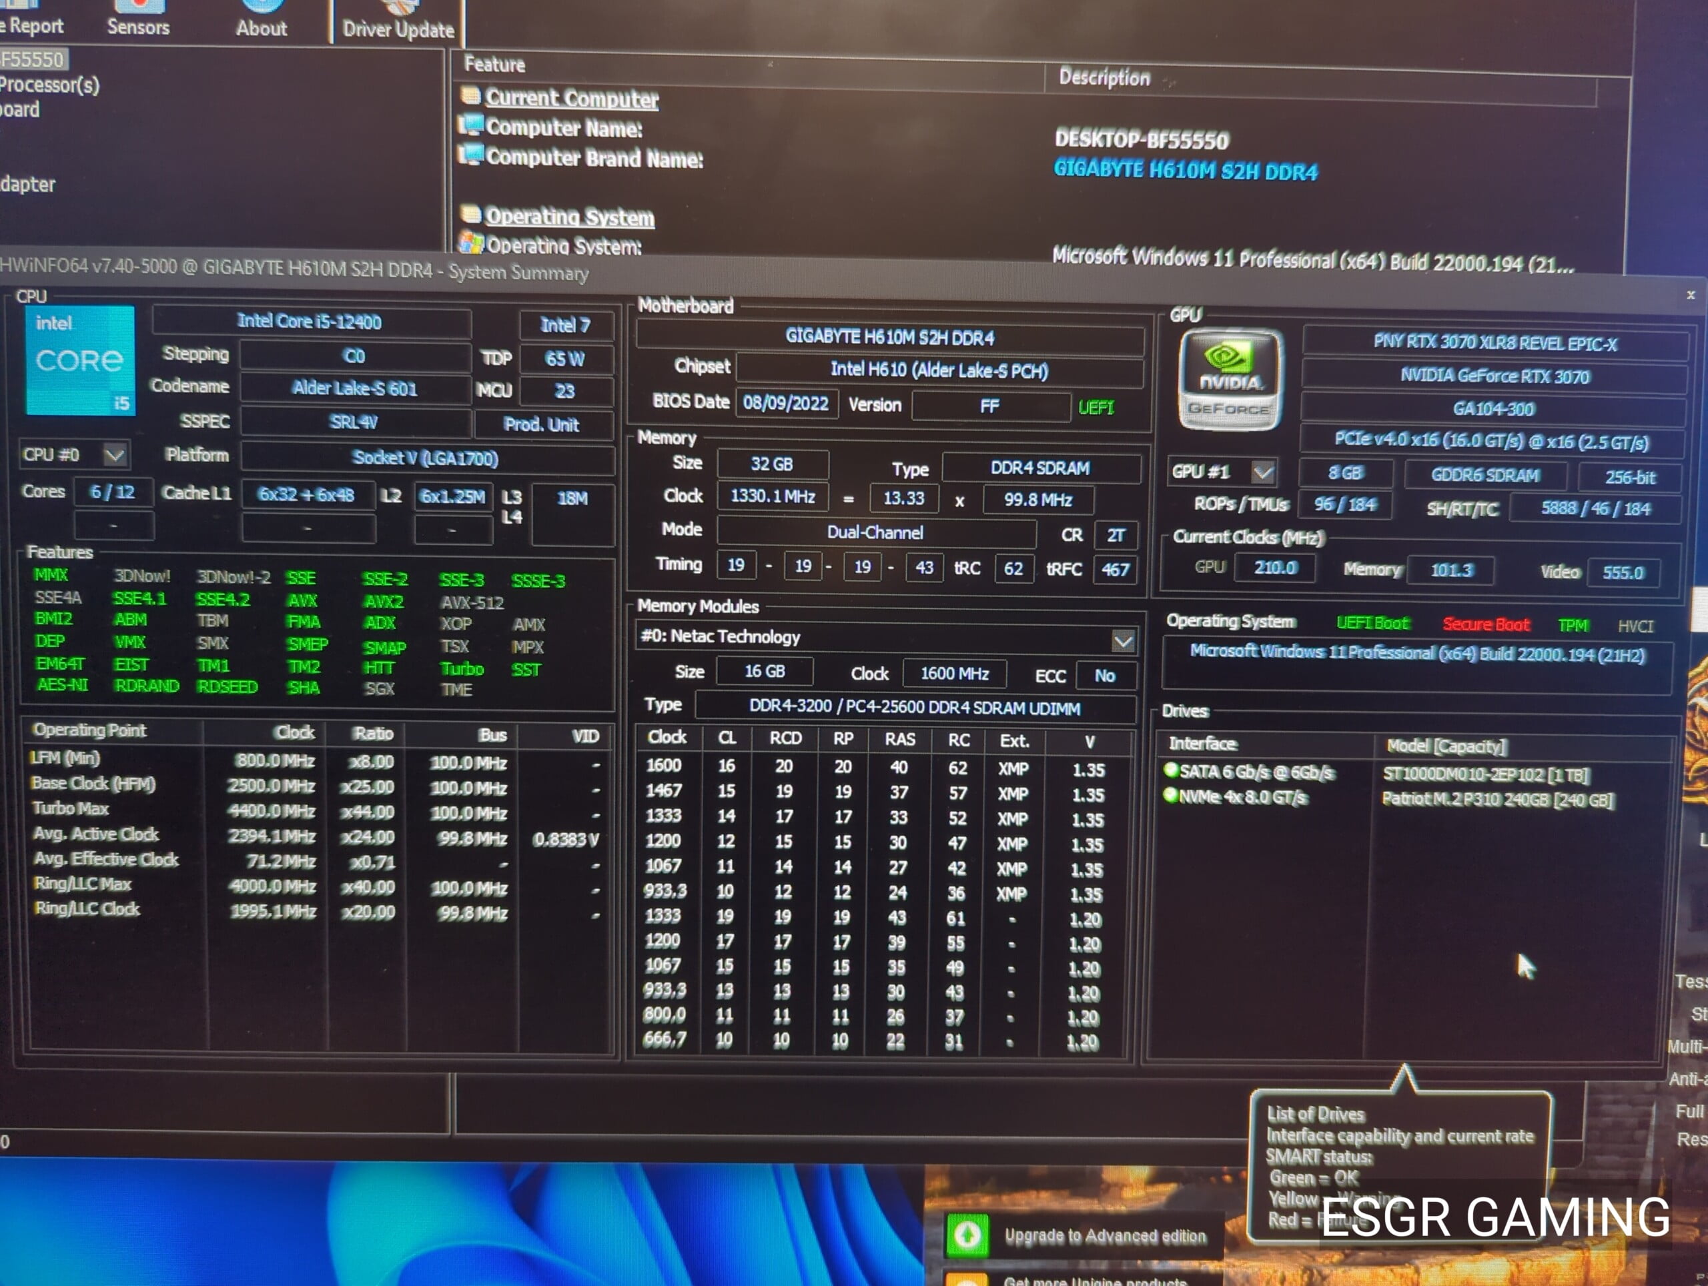Open the Sensors toolbar button
The width and height of the screenshot is (1708, 1286).
[x=138, y=19]
